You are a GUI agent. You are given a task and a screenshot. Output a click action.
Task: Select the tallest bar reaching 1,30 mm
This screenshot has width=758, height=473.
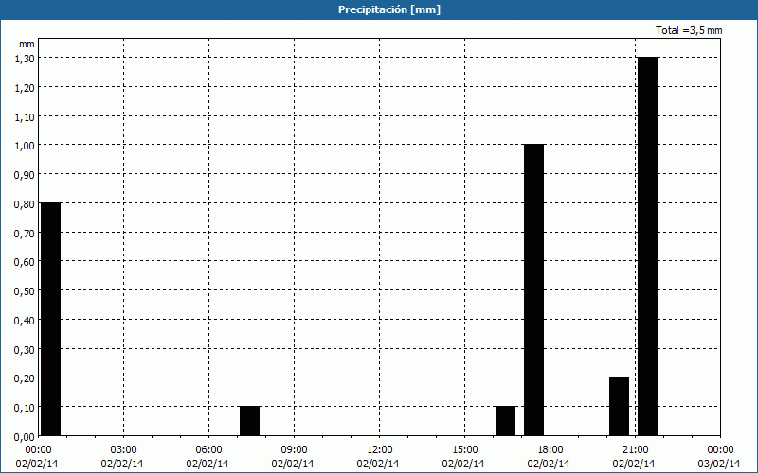coord(648,246)
